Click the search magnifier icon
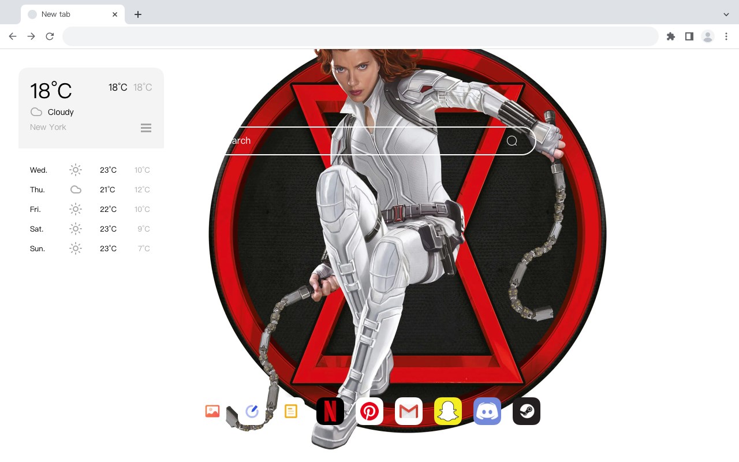 point(512,141)
